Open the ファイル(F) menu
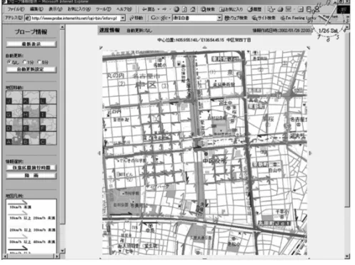Image resolution: width=355 pixels, height=265 pixels. tap(16, 9)
